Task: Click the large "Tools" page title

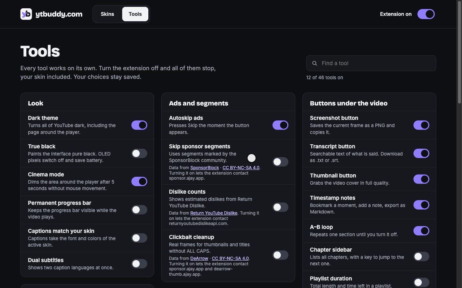Action: tap(40, 51)
